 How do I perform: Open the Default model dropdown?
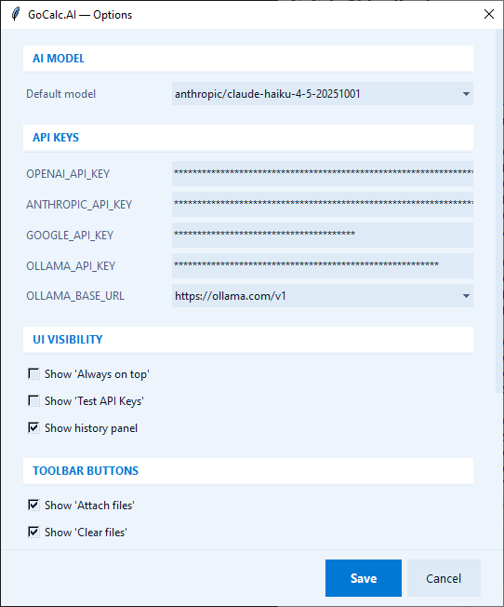point(322,94)
